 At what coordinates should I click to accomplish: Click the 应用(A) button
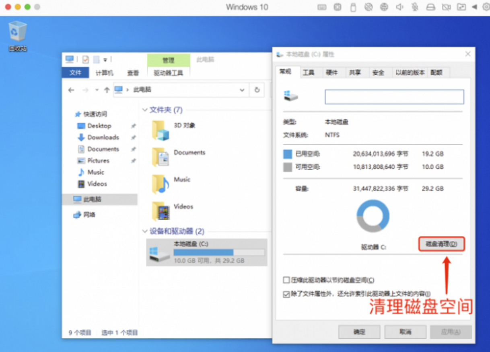[x=451, y=332]
